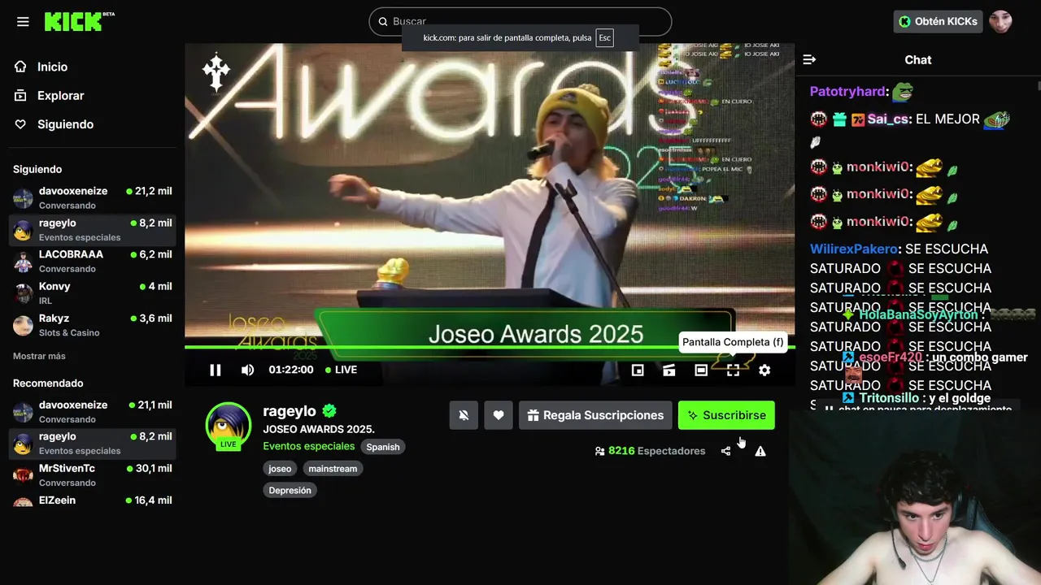Select the Spanish language tag
The width and height of the screenshot is (1041, 585).
point(383,447)
